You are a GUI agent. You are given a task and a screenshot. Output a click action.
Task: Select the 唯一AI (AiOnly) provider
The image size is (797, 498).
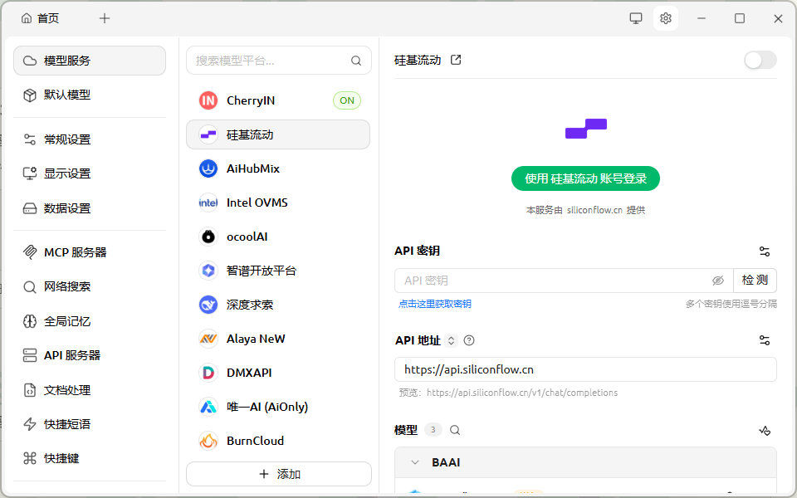[x=278, y=407]
